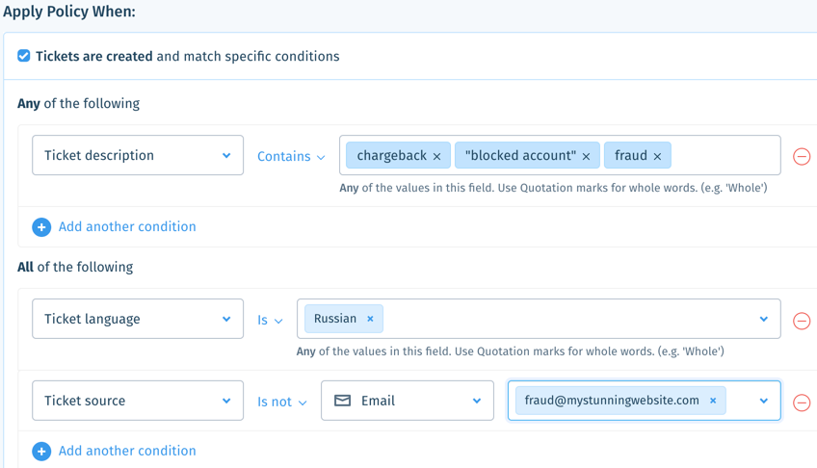Image resolution: width=817 pixels, height=468 pixels.
Task: Uncheck the Tickets are created checkbox
Action: pyautogui.click(x=23, y=56)
